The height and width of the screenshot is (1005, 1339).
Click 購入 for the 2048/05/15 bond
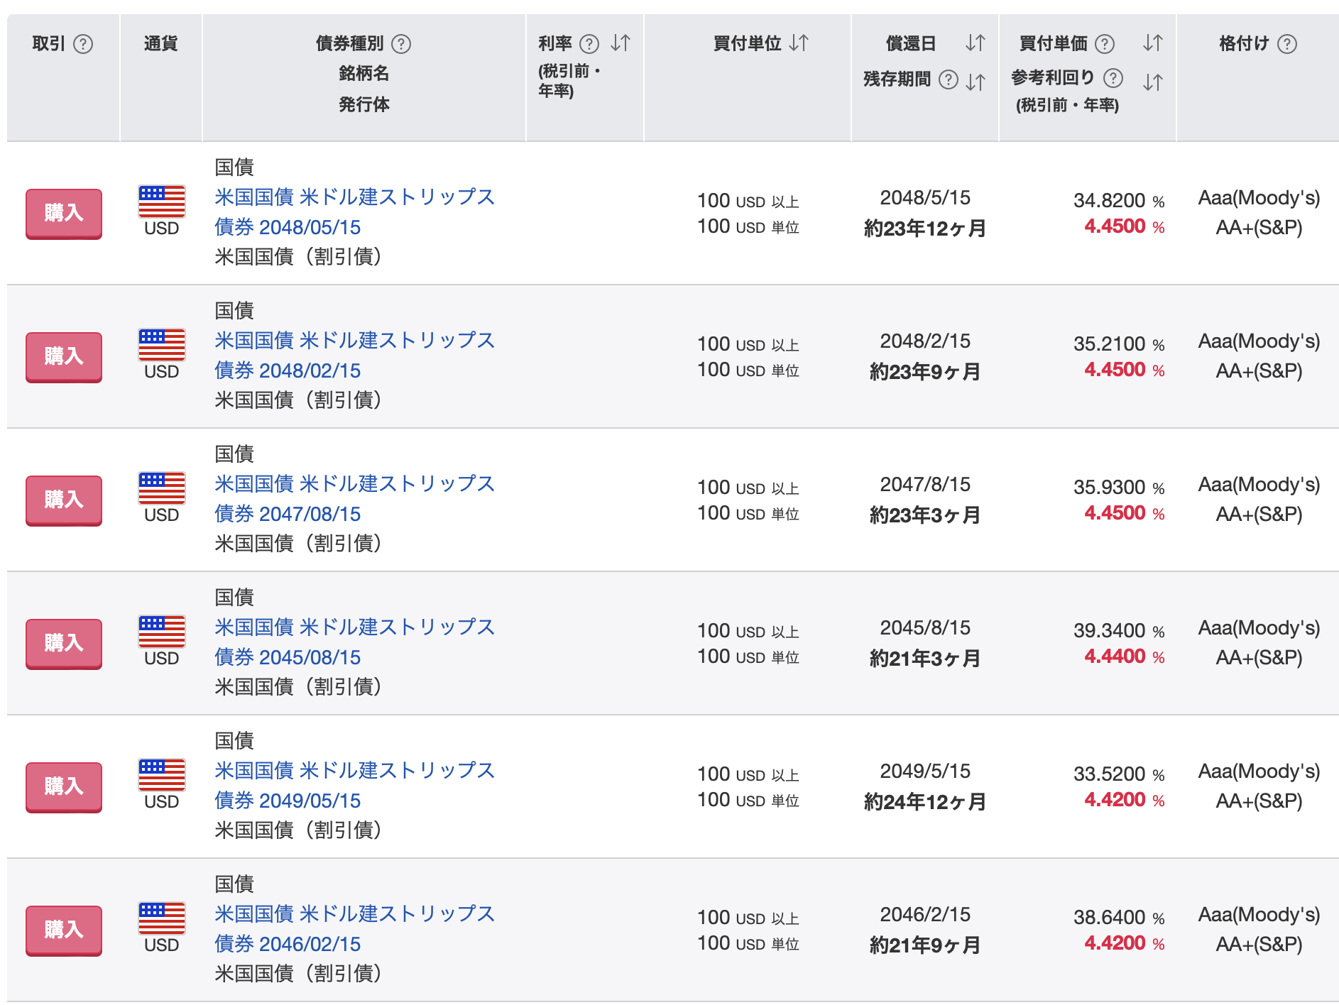click(x=64, y=213)
